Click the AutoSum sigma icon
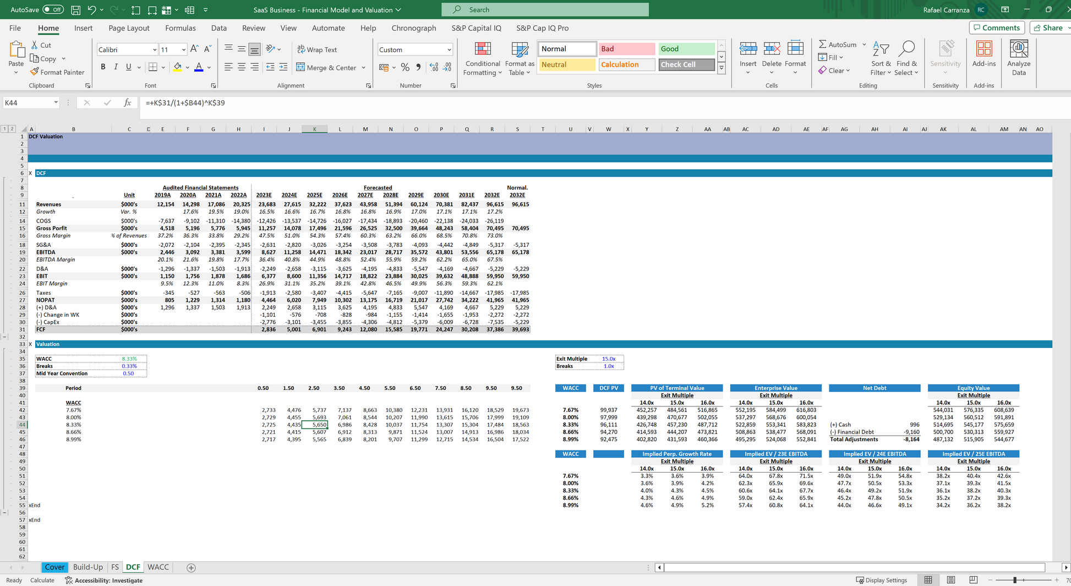The image size is (1071, 586). (822, 45)
